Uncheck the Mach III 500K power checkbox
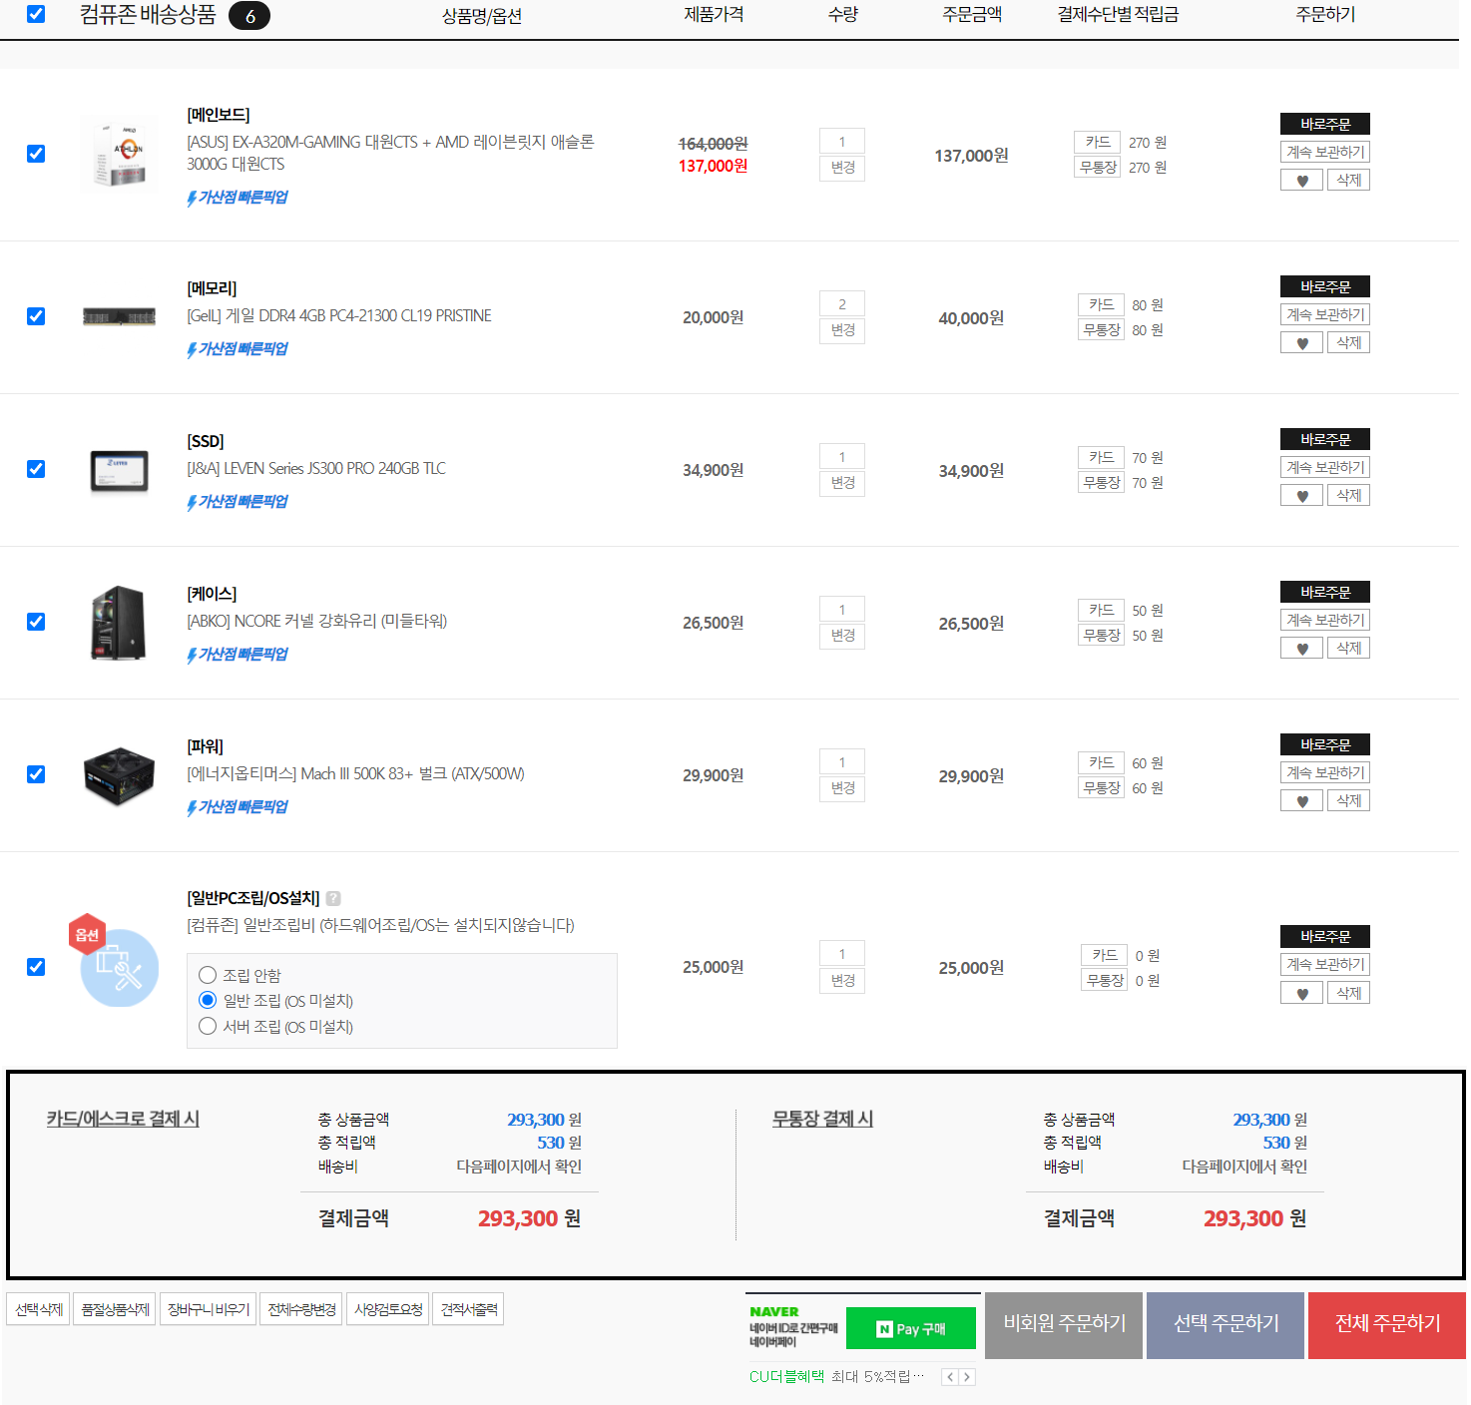 coord(36,774)
